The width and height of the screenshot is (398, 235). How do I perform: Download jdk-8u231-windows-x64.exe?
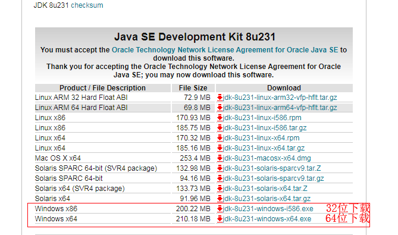coord(267,219)
